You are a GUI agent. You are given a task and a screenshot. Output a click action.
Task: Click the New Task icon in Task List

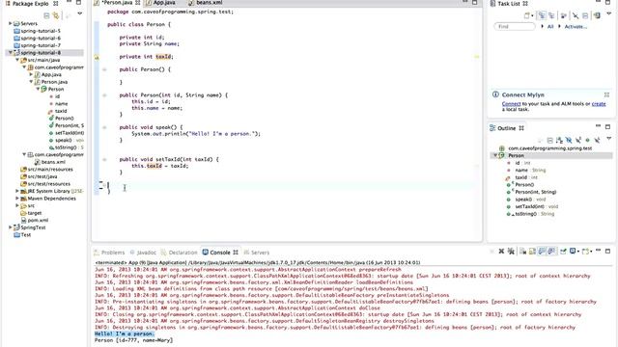(526, 15)
